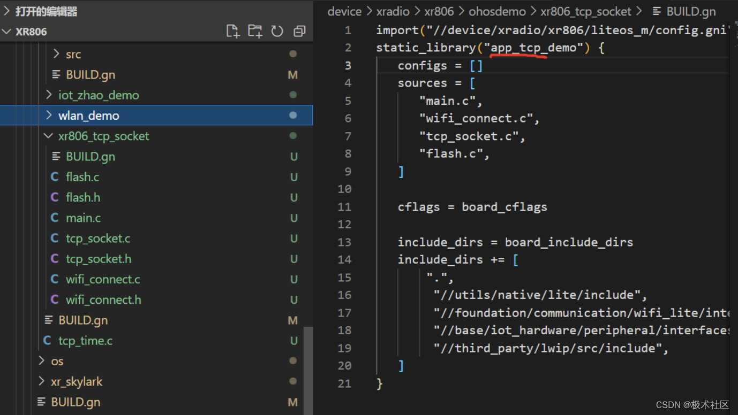738x415 pixels.
Task: Click "configs = []" on line 3
Action: pos(440,65)
